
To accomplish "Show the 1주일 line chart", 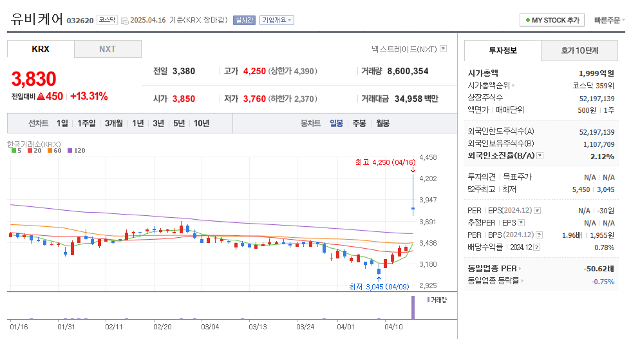I will click(x=86, y=123).
